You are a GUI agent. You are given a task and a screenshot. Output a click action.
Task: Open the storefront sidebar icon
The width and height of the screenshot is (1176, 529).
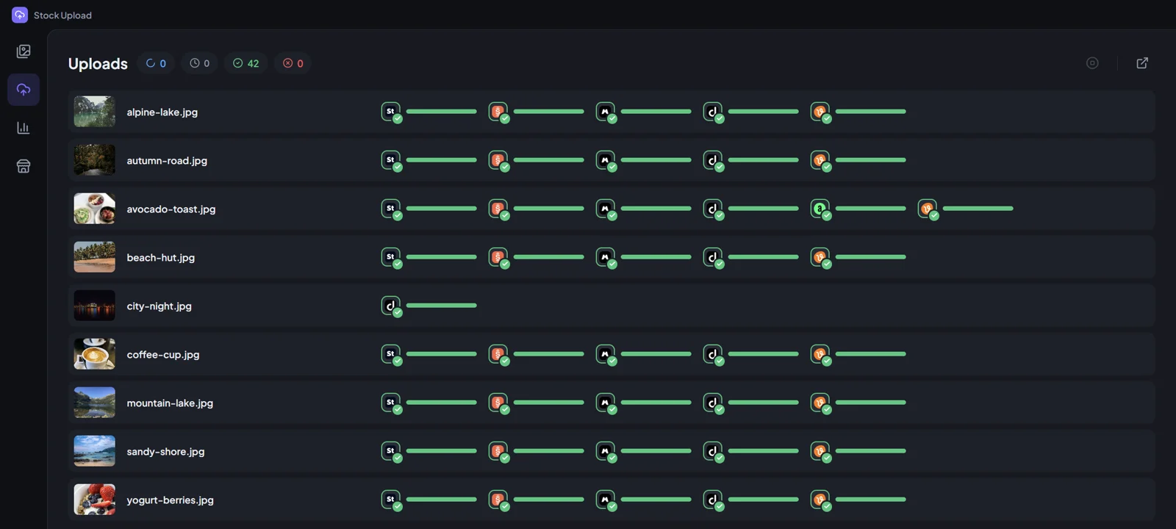point(24,166)
